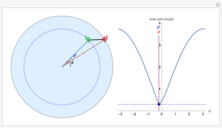
Task: Open the plus icon at top-right corner
Action: (x=218, y=5)
